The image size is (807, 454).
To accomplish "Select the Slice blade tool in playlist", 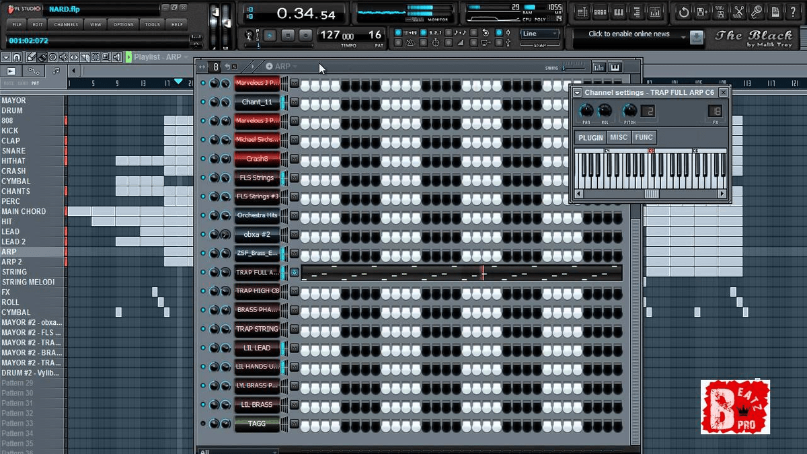I will click(x=85, y=57).
